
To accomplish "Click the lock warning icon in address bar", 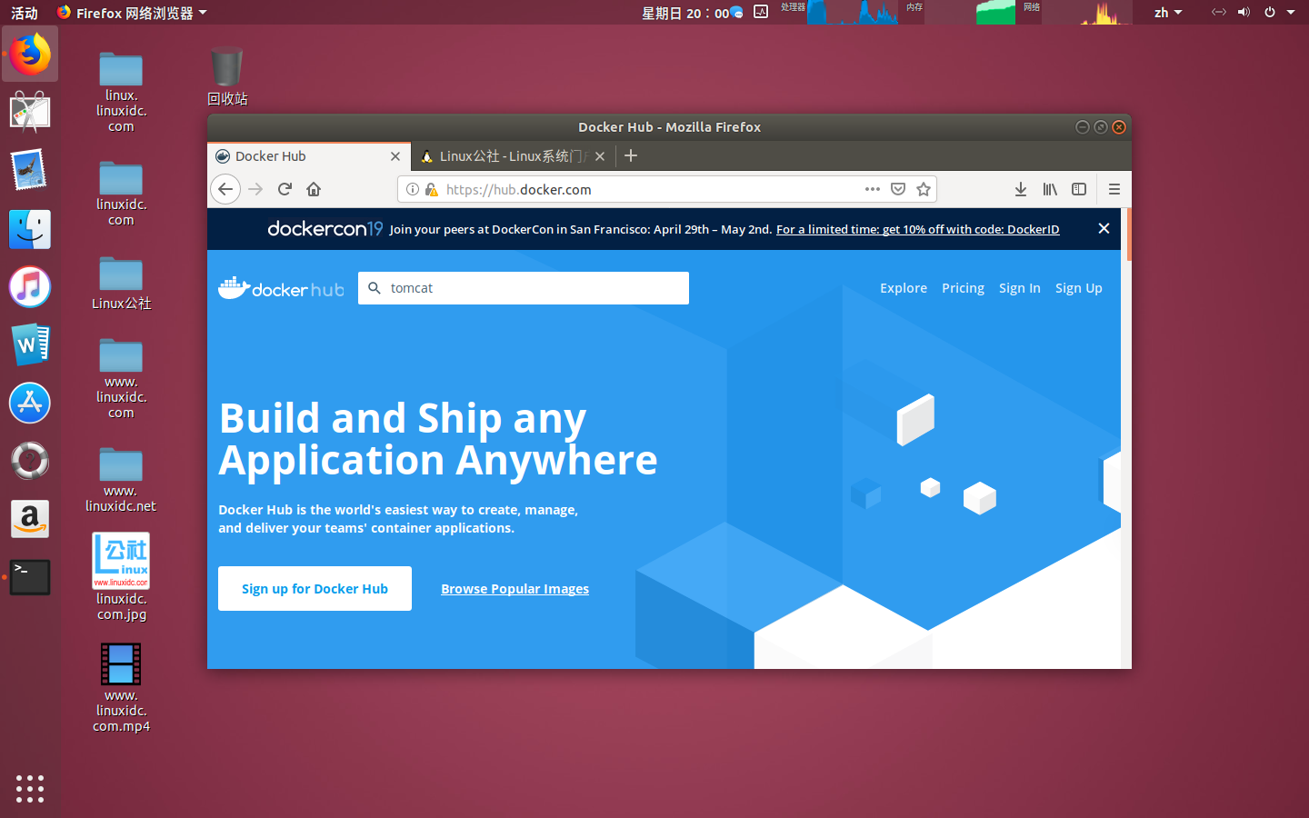I will click(x=431, y=189).
